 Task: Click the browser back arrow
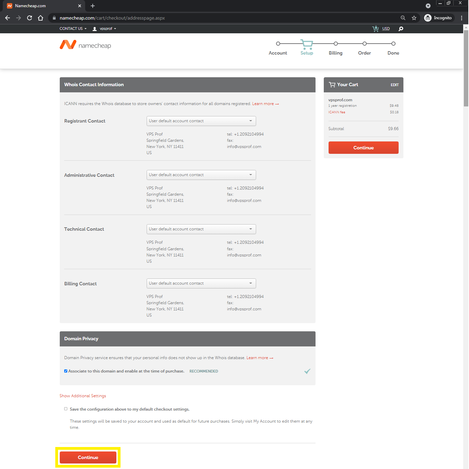[x=8, y=18]
